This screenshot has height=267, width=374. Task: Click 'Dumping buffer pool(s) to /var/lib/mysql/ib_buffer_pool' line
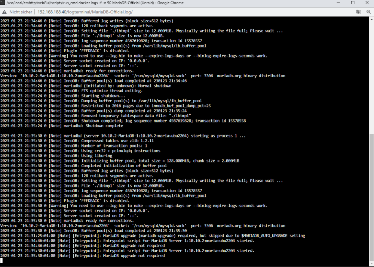101,101
